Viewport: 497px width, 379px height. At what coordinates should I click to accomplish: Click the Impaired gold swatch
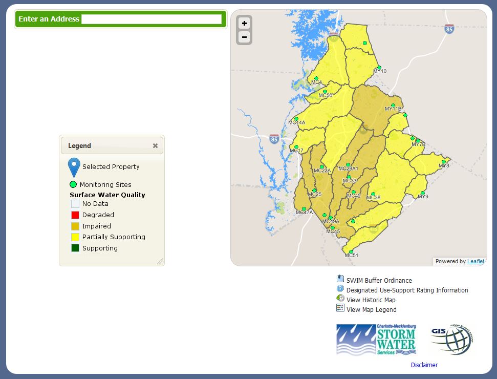75,226
